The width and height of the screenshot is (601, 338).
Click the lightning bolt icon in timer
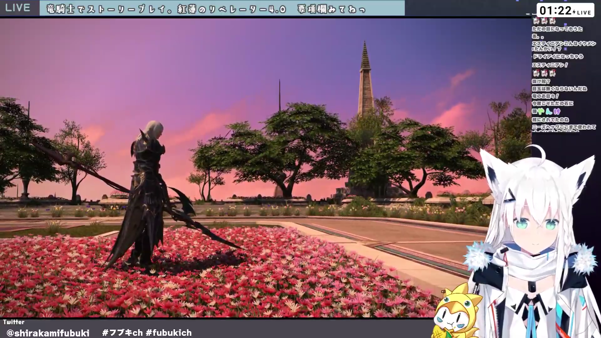(x=574, y=12)
